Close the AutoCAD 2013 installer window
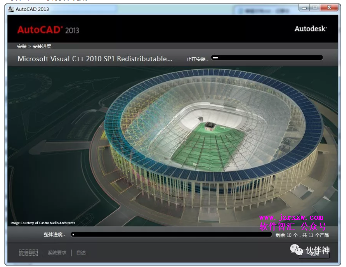The image size is (346, 267). point(329,8)
